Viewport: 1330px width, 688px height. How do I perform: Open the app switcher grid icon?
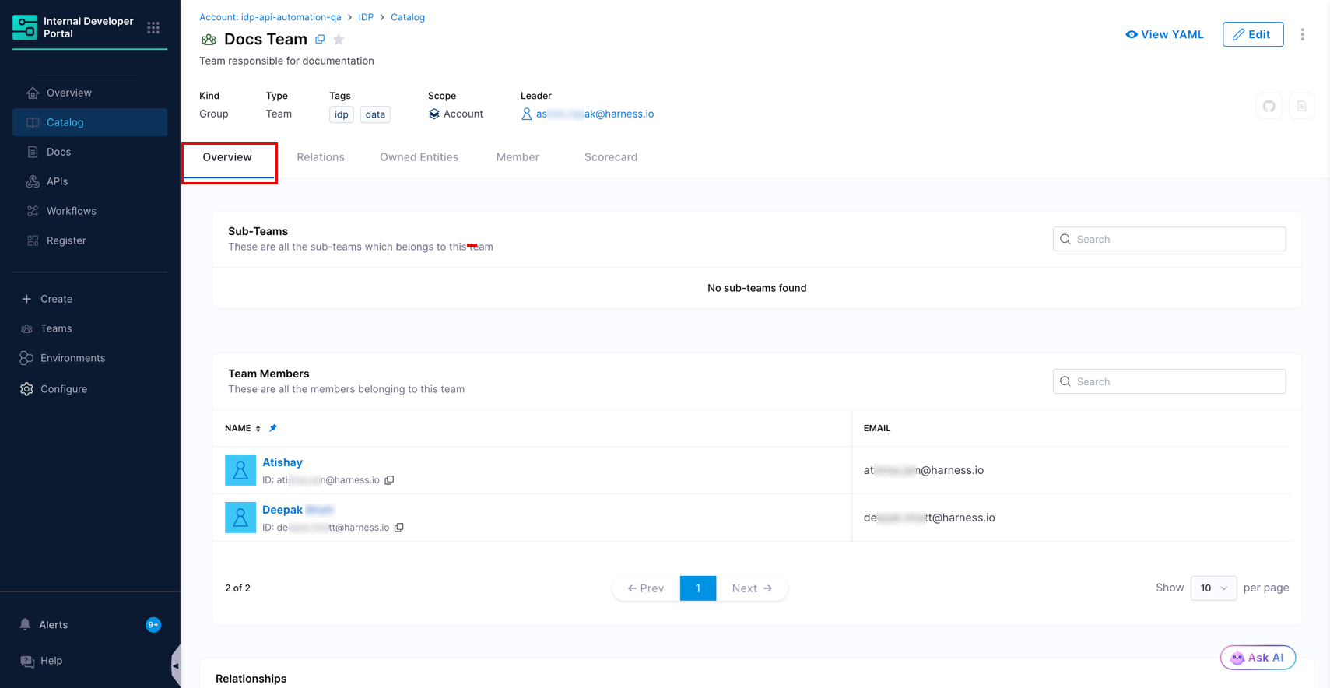(x=153, y=28)
